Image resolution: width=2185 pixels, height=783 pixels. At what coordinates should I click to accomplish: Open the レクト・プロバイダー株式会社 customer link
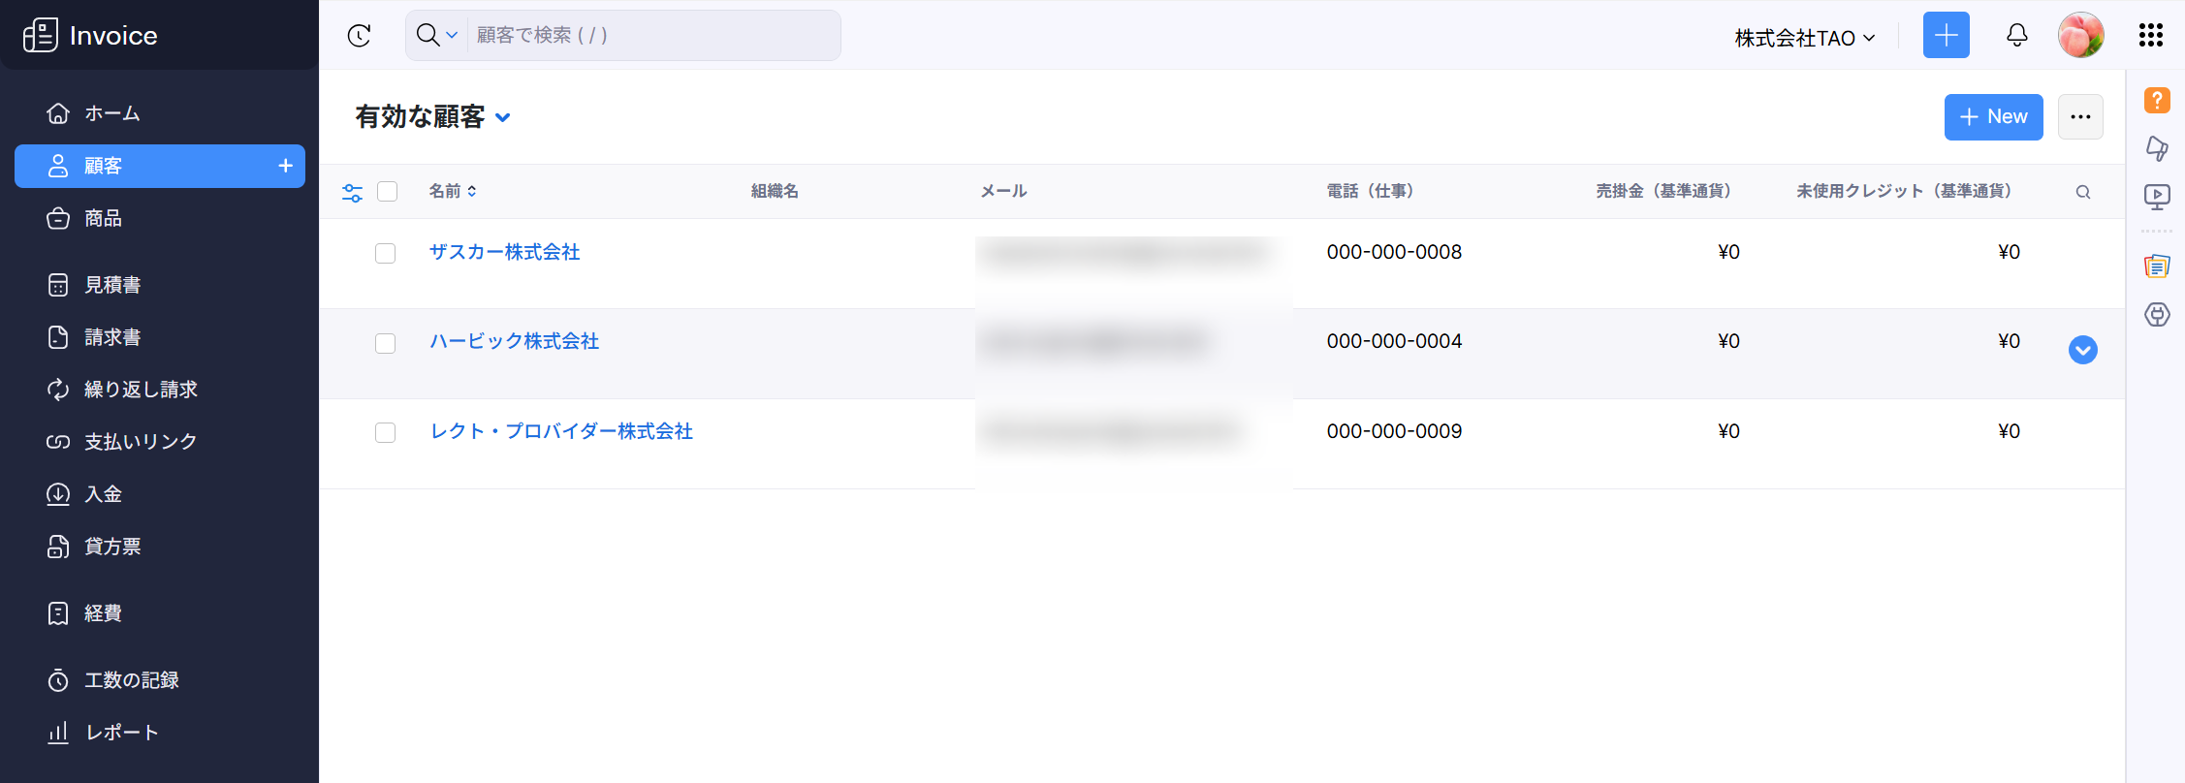tap(561, 431)
